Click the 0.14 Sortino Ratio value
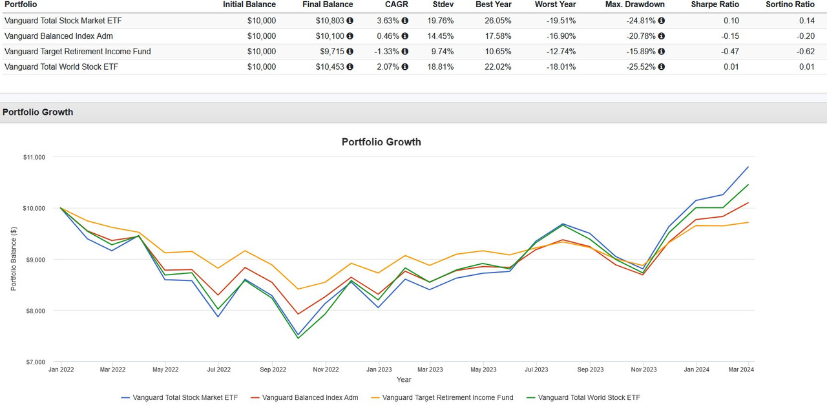The width and height of the screenshot is (827, 407). tap(806, 21)
